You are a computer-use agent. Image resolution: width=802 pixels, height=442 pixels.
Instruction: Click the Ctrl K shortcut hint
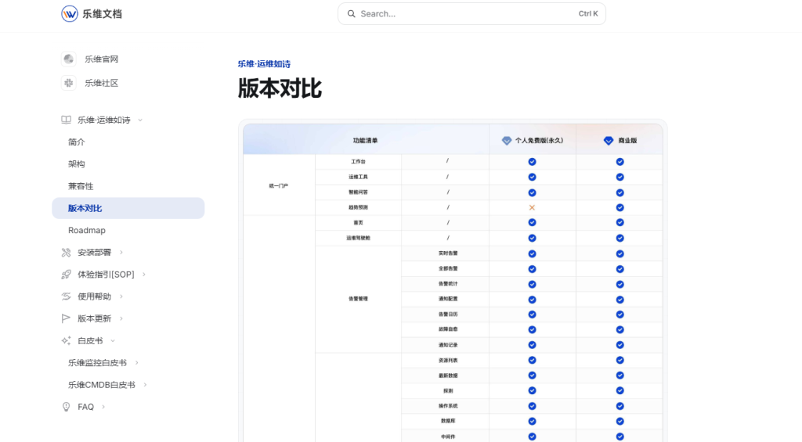pos(587,14)
